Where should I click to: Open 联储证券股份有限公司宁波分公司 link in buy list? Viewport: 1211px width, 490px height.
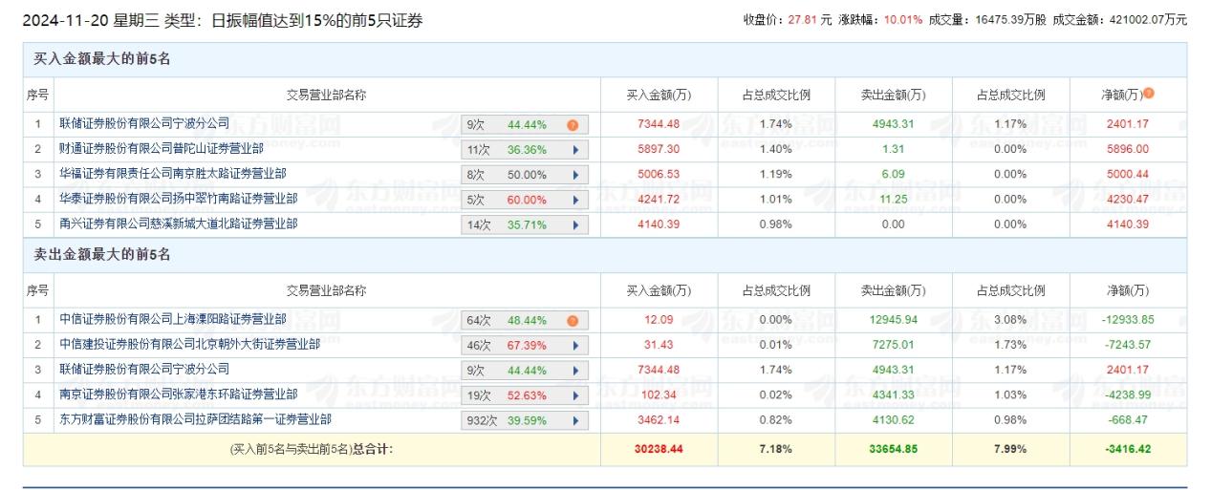144,123
